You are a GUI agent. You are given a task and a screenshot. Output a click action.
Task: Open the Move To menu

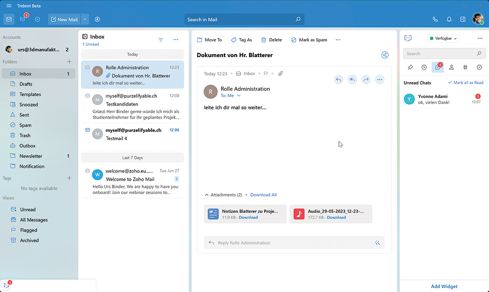tap(209, 40)
